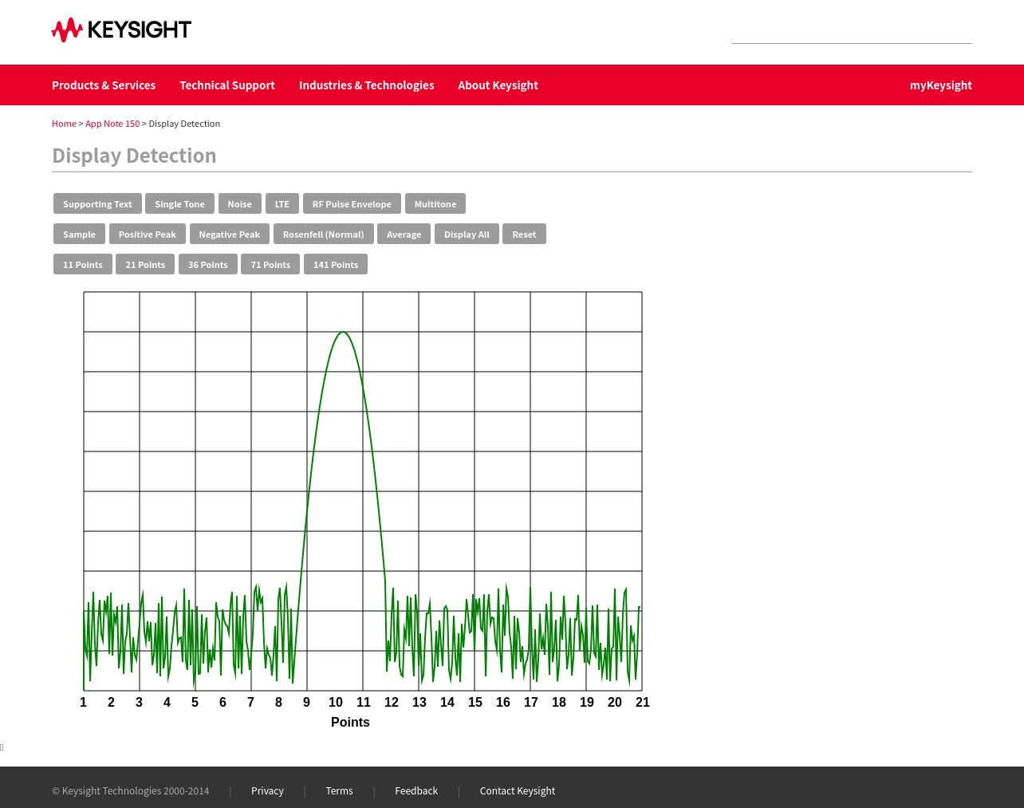The image size is (1024, 808).
Task: Click the Display Detection heading
Action: [134, 156]
